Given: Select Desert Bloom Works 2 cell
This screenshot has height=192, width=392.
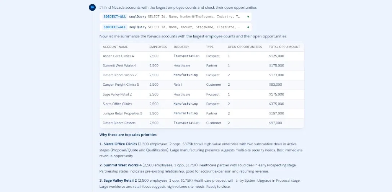Looking at the screenshot, I should click(120, 75).
